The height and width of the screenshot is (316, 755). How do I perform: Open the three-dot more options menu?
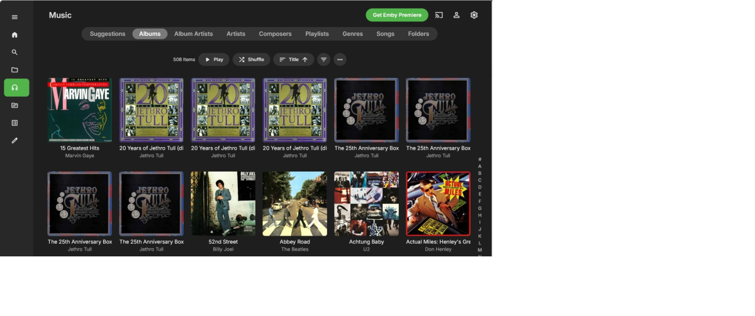[340, 60]
